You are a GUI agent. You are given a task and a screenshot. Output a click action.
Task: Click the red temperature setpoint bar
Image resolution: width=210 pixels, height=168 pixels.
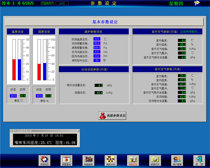(x=14, y=69)
